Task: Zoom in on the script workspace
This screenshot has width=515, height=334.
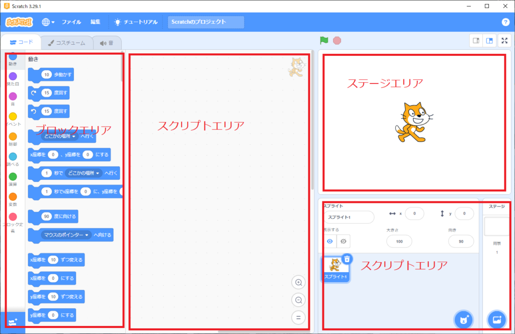Action: (299, 283)
